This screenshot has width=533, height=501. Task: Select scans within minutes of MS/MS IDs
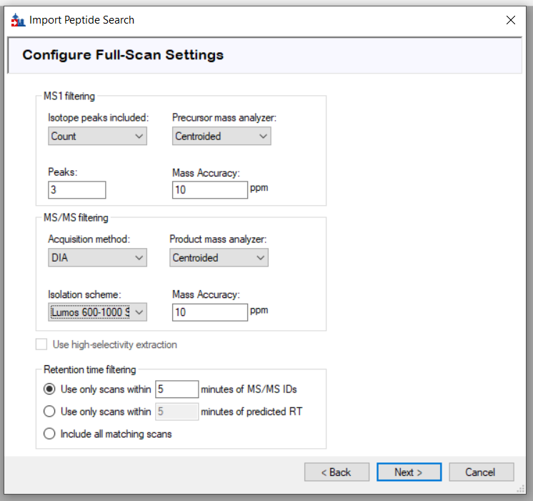(x=49, y=390)
